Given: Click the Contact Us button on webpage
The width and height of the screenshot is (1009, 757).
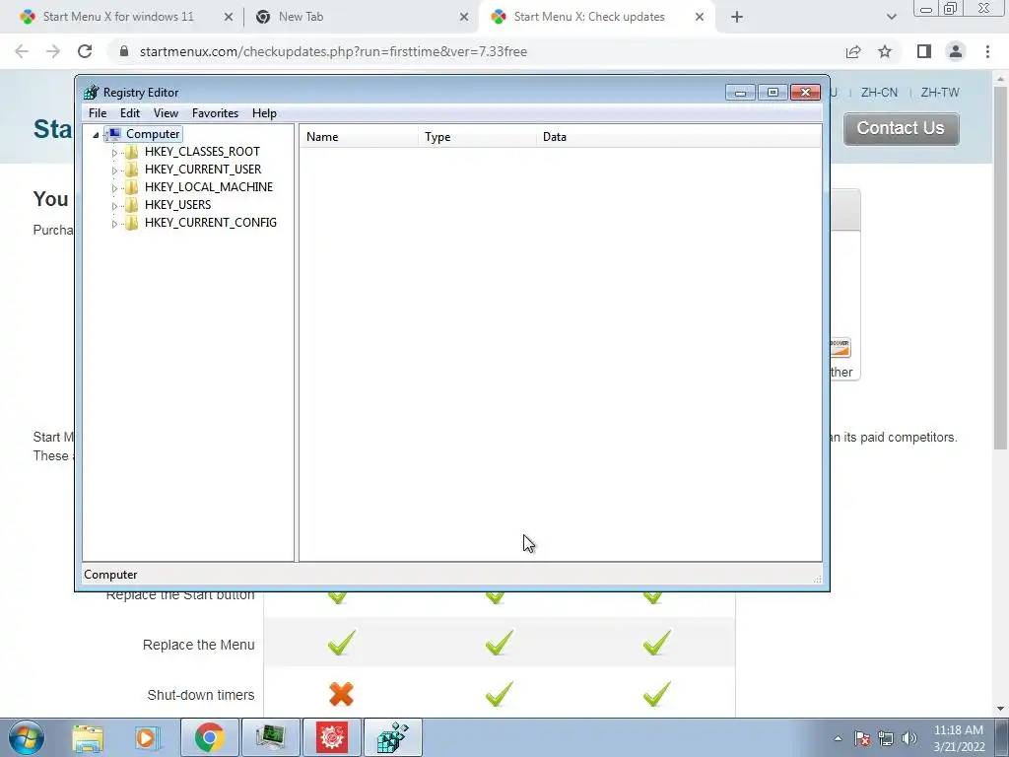Looking at the screenshot, I should (x=901, y=129).
